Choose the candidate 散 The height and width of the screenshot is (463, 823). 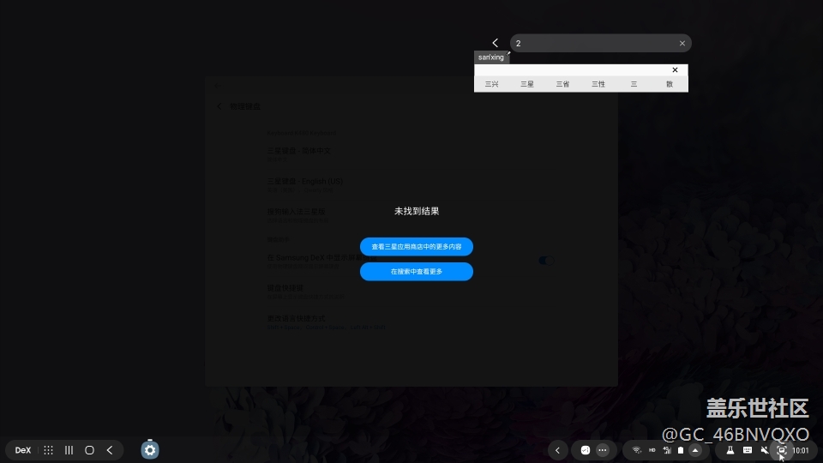click(670, 84)
